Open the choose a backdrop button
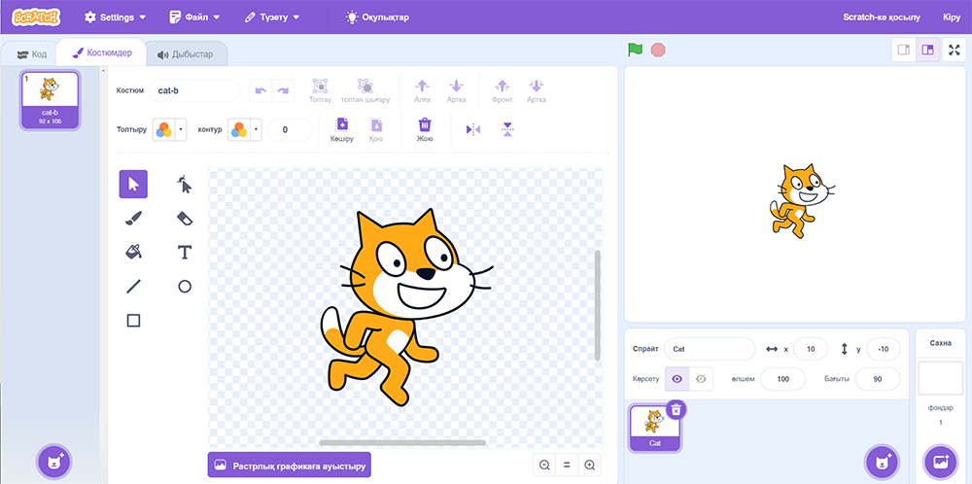The image size is (972, 484). tap(940, 461)
